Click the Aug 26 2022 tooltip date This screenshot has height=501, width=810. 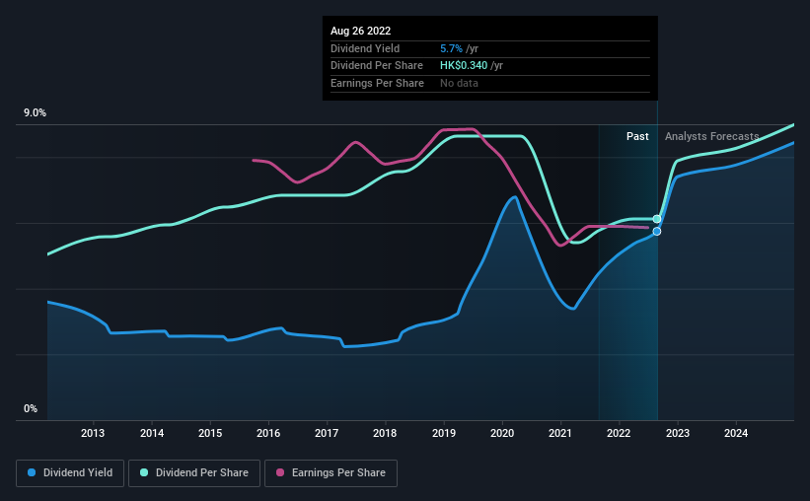360,31
